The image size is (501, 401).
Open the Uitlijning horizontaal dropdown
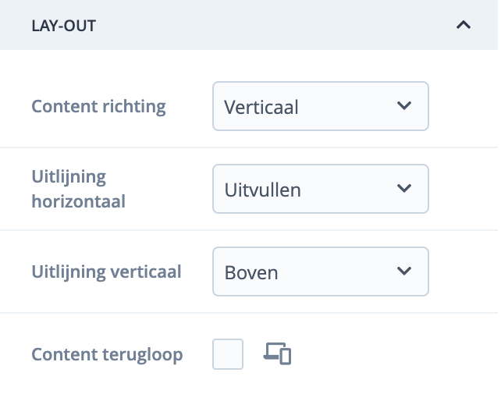(x=320, y=189)
